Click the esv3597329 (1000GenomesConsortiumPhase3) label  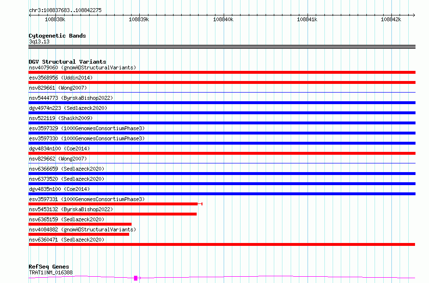coord(87,128)
